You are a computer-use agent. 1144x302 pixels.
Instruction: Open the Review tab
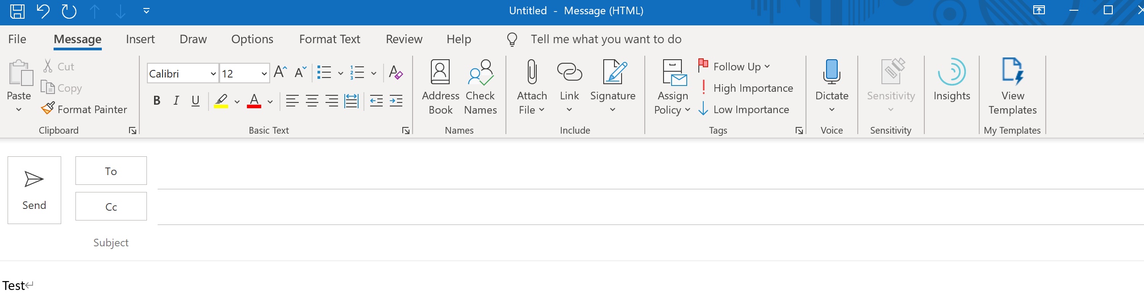[404, 39]
